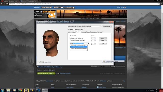Open the Inventory tab
The height and width of the screenshot is (92, 163).
pos(84,32)
